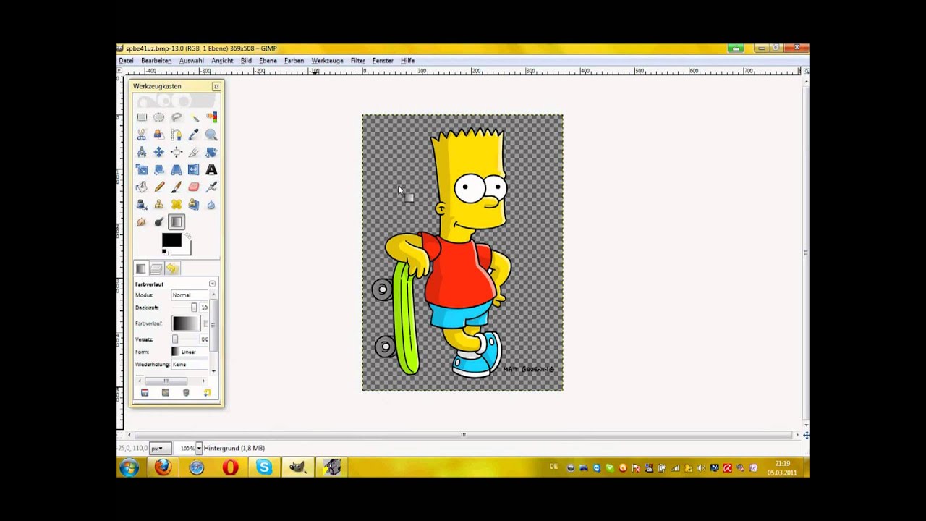Restore tool options preset icon
This screenshot has width=926, height=521.
pyautogui.click(x=166, y=392)
